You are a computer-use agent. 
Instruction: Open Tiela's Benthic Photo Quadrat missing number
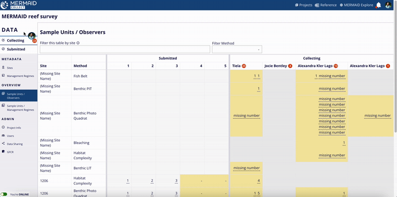tap(246, 116)
